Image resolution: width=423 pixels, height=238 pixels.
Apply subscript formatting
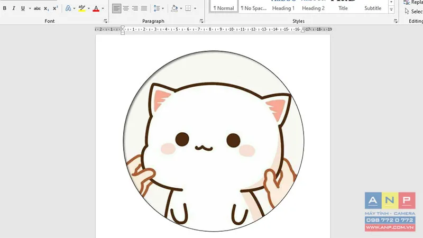[47, 8]
